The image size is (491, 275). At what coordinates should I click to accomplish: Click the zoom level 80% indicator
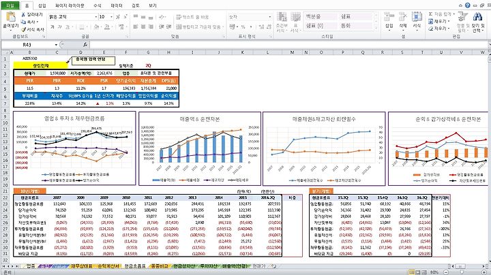pos(434,272)
